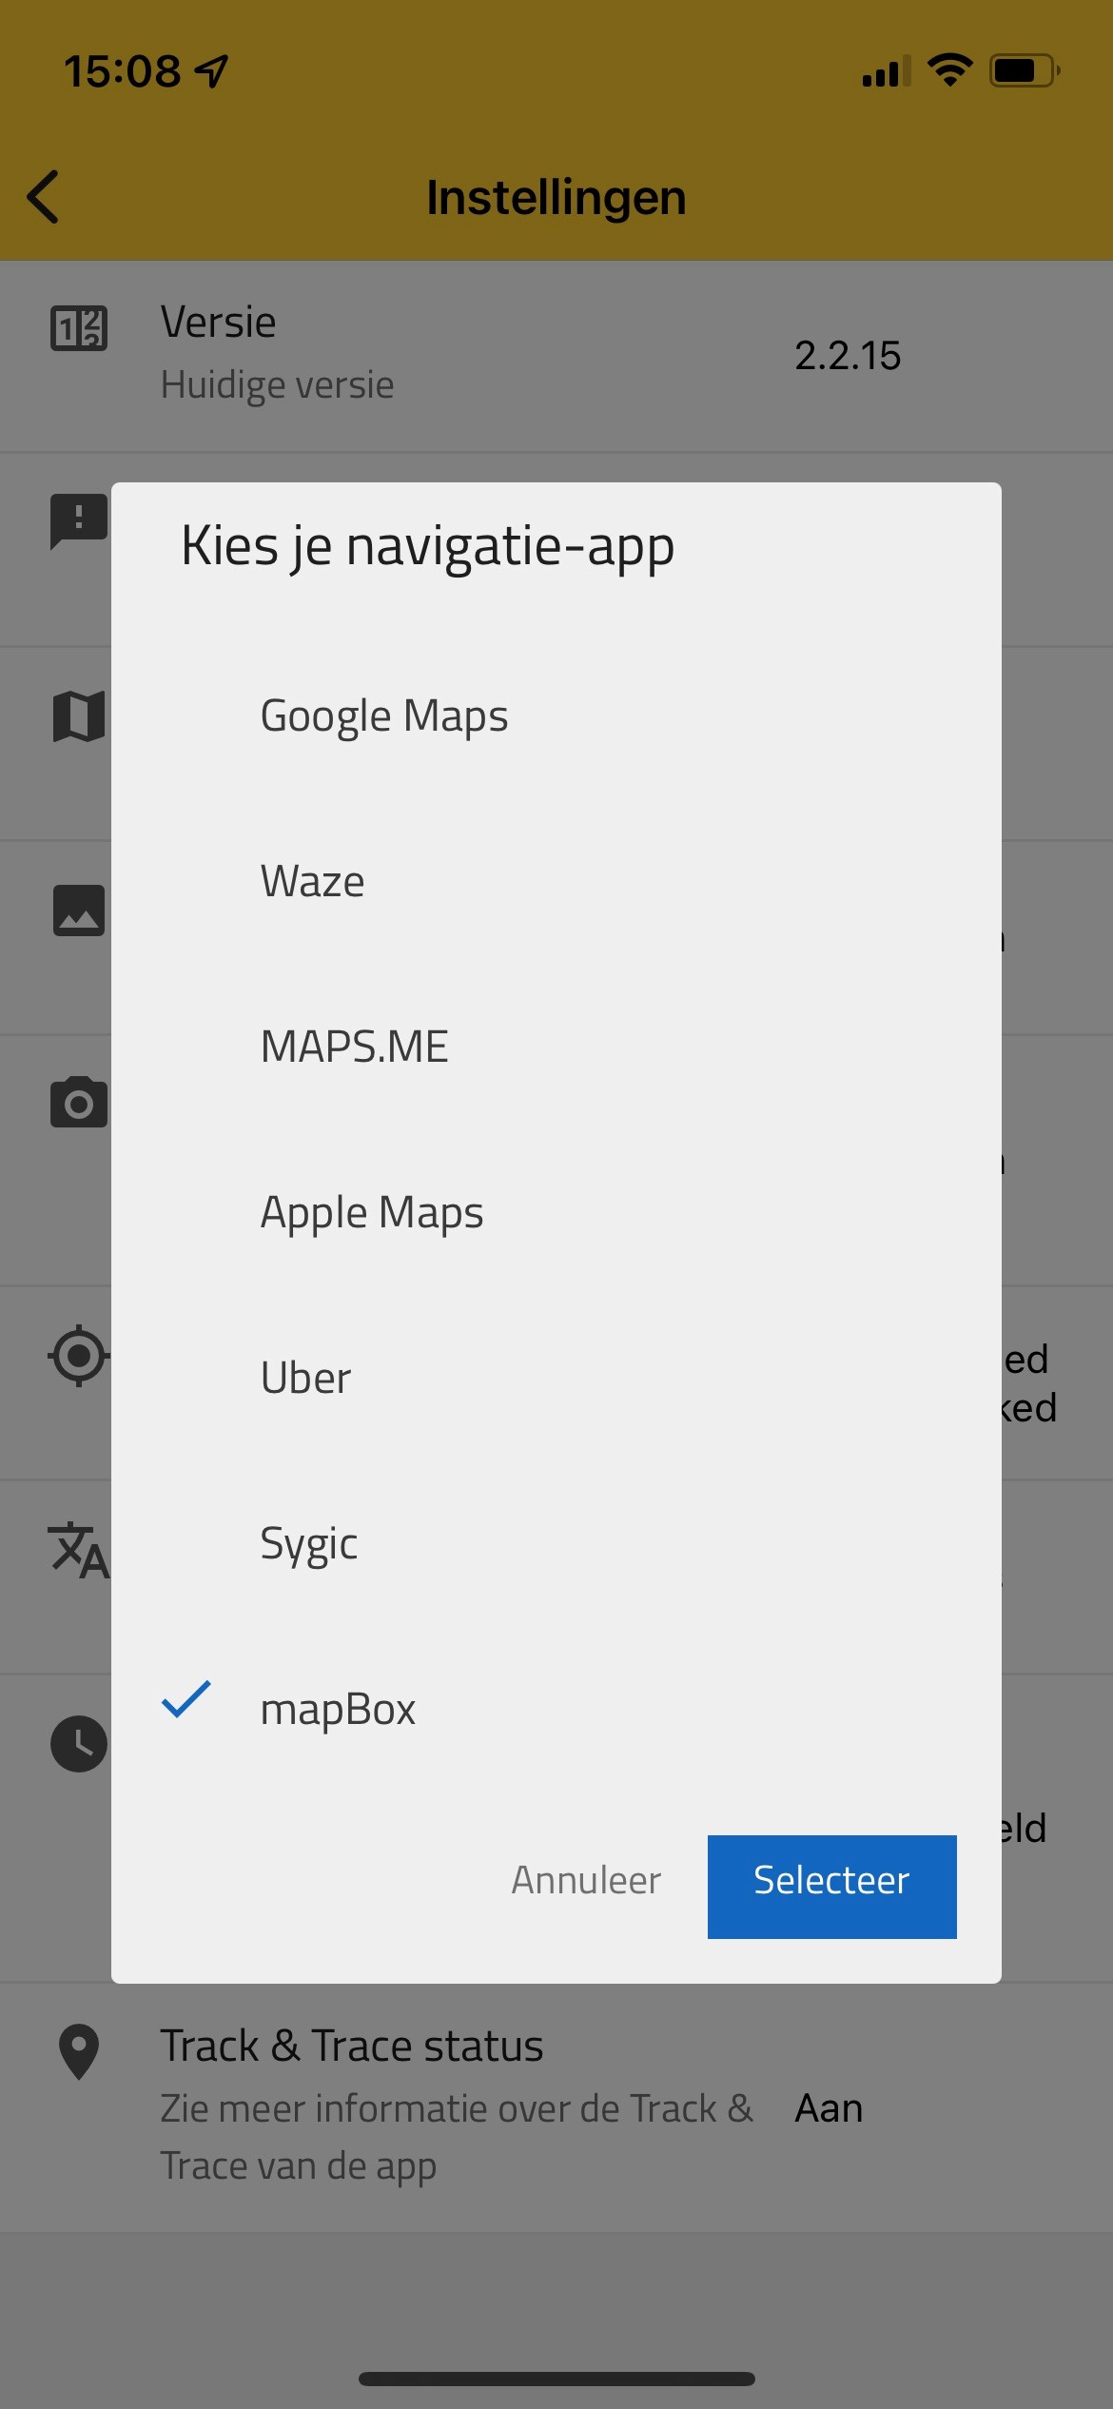The height and width of the screenshot is (2409, 1113).
Task: Click the version number icon beside Versie
Action: 79,329
